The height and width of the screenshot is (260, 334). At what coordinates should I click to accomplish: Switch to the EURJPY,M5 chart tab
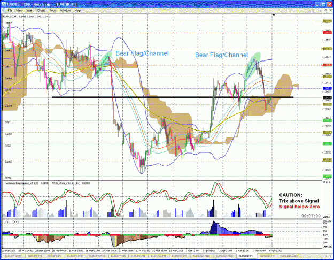point(118,256)
